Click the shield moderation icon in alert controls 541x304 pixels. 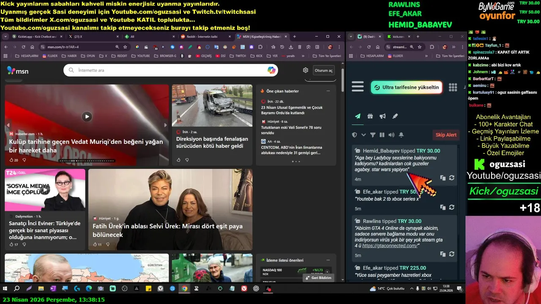click(x=355, y=135)
